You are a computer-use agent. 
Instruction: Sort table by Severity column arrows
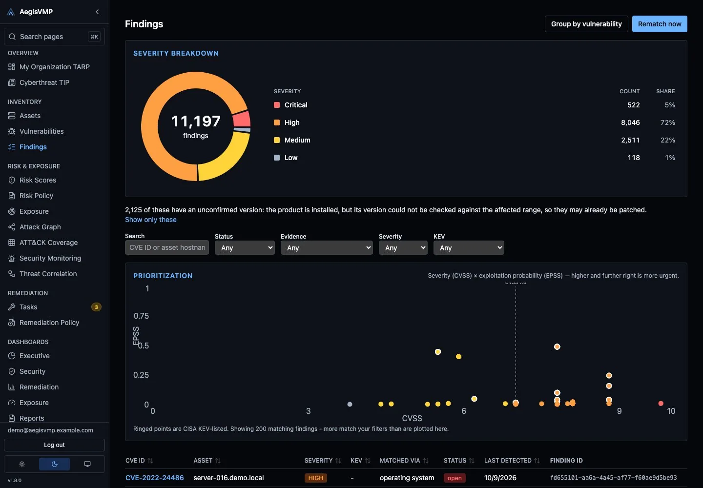[338, 461]
